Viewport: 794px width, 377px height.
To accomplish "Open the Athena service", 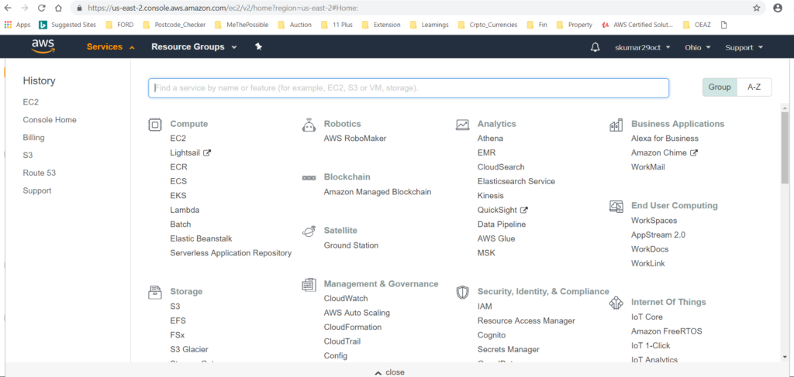I will coord(490,139).
